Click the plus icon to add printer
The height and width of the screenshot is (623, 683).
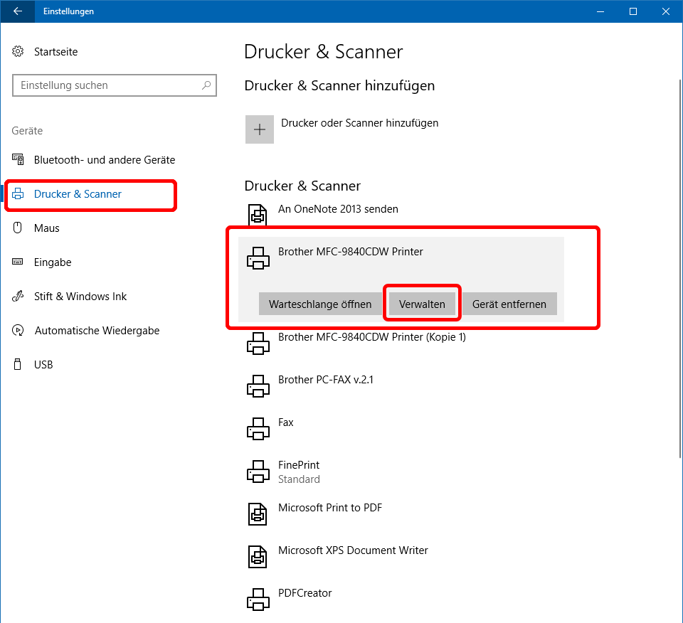point(260,129)
